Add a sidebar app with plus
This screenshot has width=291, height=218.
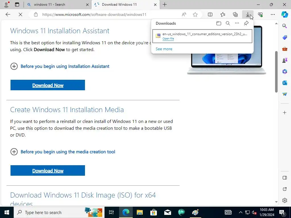284,112
